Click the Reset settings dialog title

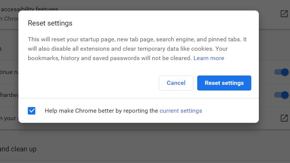point(50,23)
